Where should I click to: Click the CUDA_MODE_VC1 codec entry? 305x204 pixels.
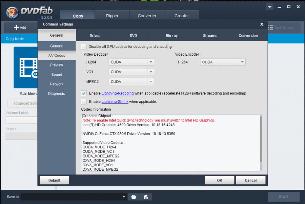(x=98, y=152)
